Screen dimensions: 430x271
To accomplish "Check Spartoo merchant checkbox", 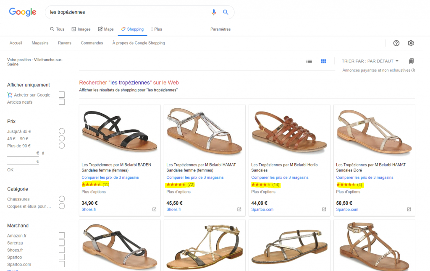I will [x=62, y=257].
